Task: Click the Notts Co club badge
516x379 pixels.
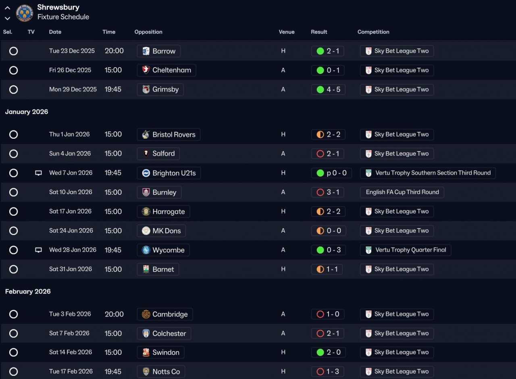Action: pos(146,372)
